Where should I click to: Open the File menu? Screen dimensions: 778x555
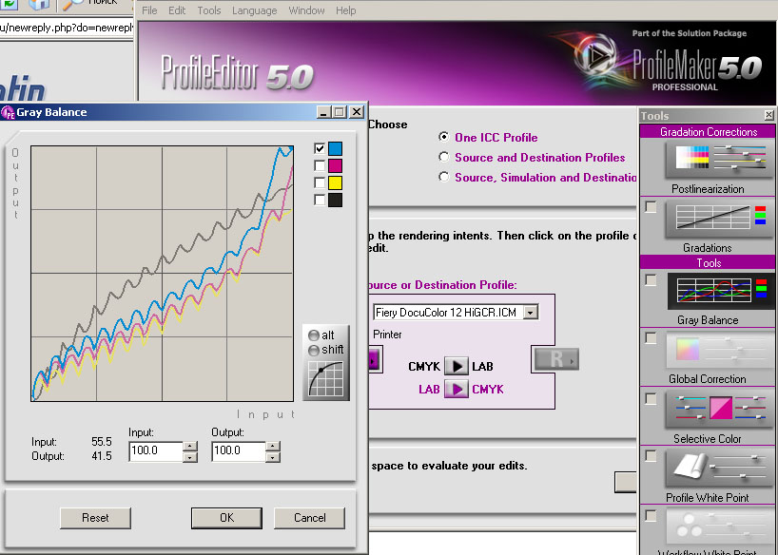[x=149, y=10]
